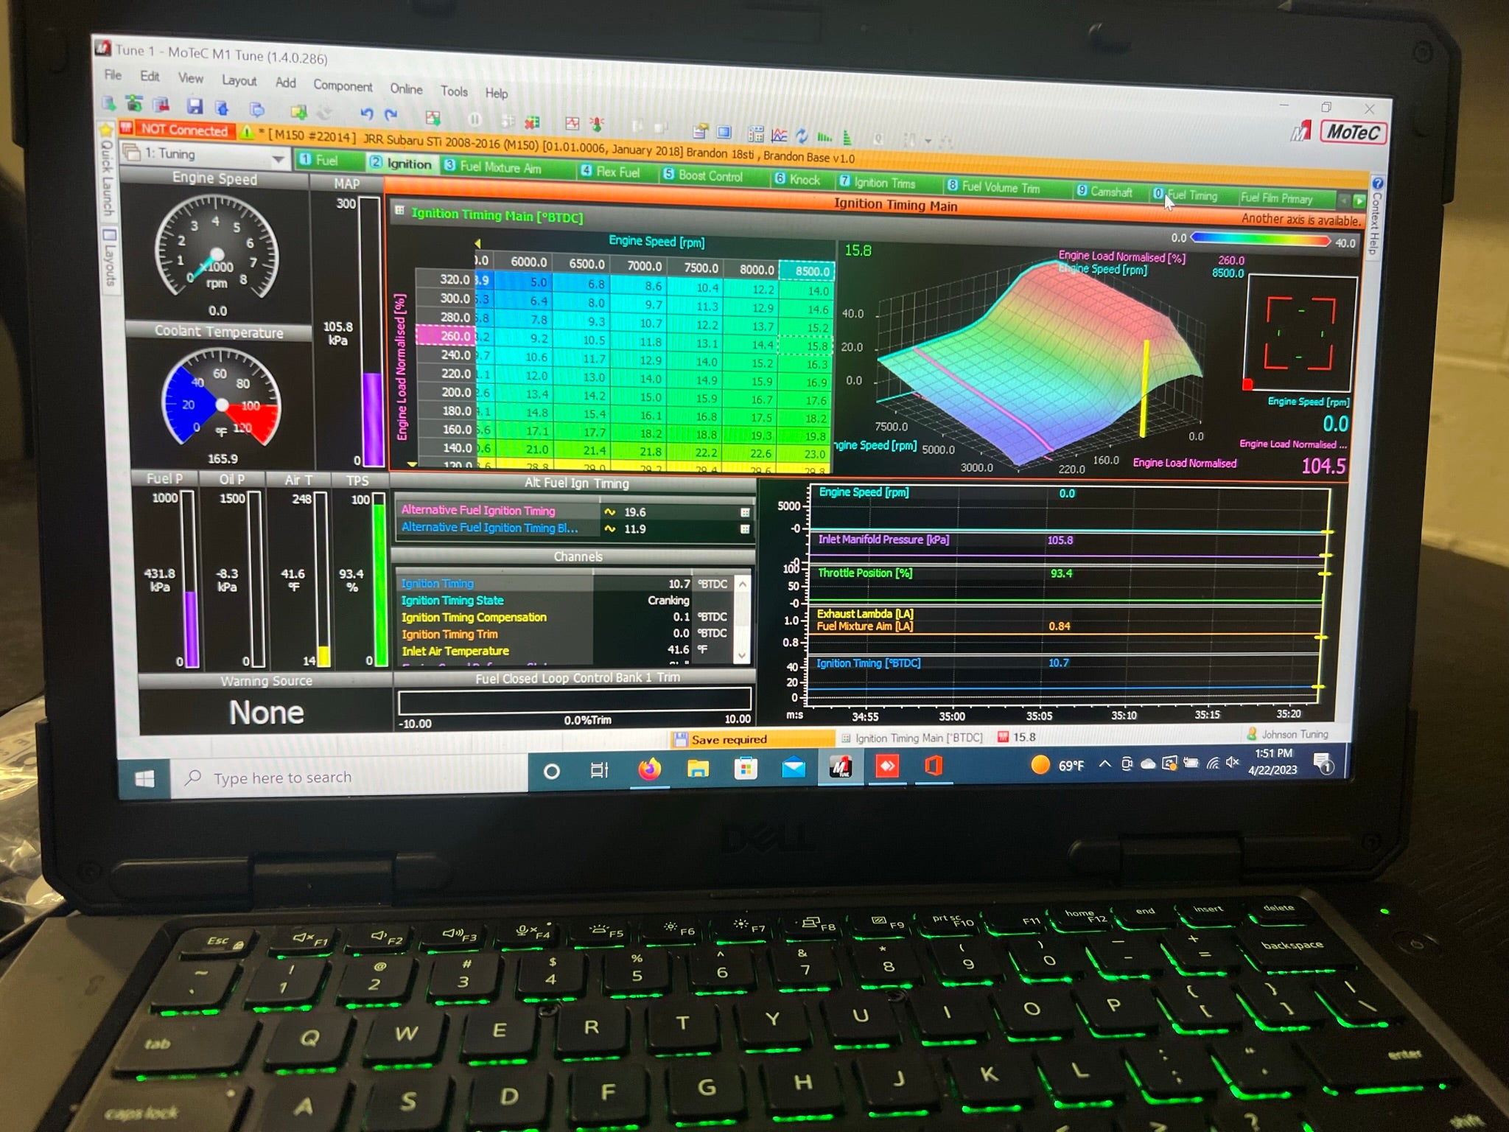
Task: Toggle Alternative Fuel Ignition Timing table icon
Action: coord(745,512)
